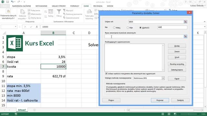207x116 pixels.
Task: Click the Załaduj/zapisz button
Action: coord(177,70)
